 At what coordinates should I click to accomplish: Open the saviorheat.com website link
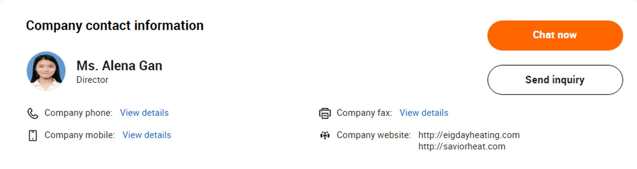coord(462,147)
